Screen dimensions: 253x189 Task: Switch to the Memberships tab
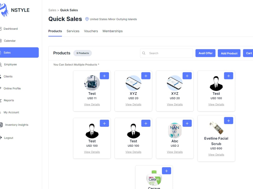click(113, 31)
